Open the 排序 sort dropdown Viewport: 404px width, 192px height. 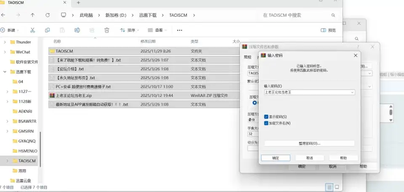click(x=130, y=30)
